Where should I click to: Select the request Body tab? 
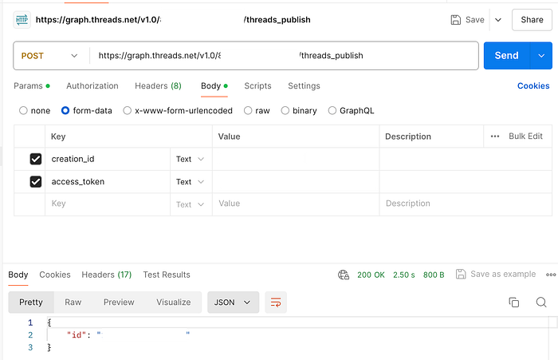tap(214, 86)
